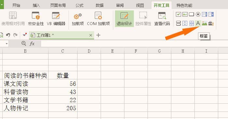The height and width of the screenshot is (119, 228).
Task: Open the quick access toolbar dropdown
Action: (25, 35)
